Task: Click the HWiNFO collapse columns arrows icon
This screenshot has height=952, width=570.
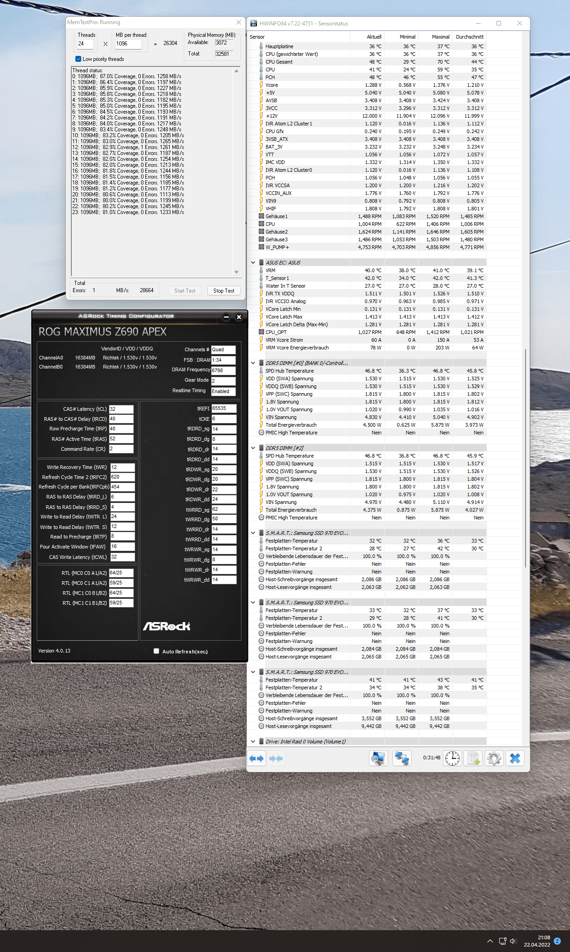Action: tap(276, 758)
